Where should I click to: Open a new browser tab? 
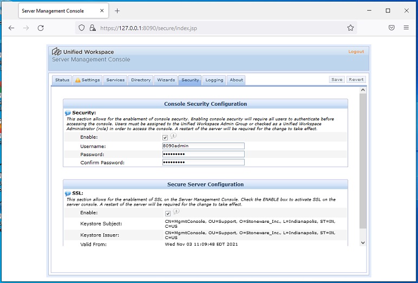[117, 11]
